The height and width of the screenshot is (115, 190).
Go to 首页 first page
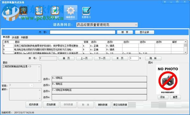[66, 58]
